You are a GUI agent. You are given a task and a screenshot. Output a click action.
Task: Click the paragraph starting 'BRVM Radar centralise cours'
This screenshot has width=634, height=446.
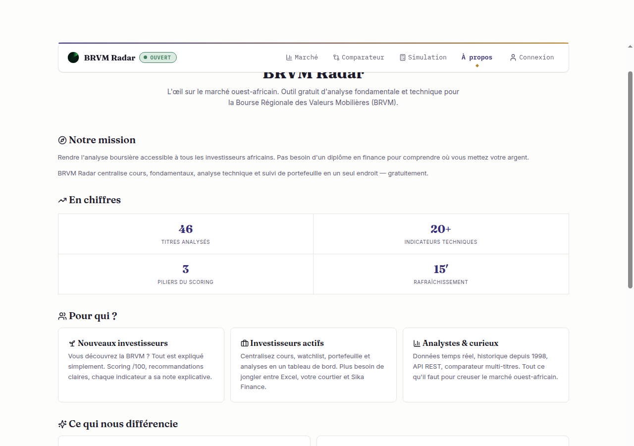click(243, 173)
